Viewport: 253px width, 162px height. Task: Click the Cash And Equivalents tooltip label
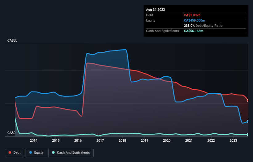pyautogui.click(x=162, y=31)
